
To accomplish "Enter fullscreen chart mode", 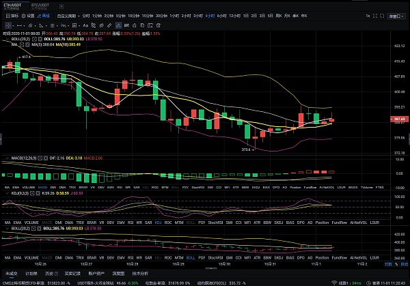I will [375, 16].
